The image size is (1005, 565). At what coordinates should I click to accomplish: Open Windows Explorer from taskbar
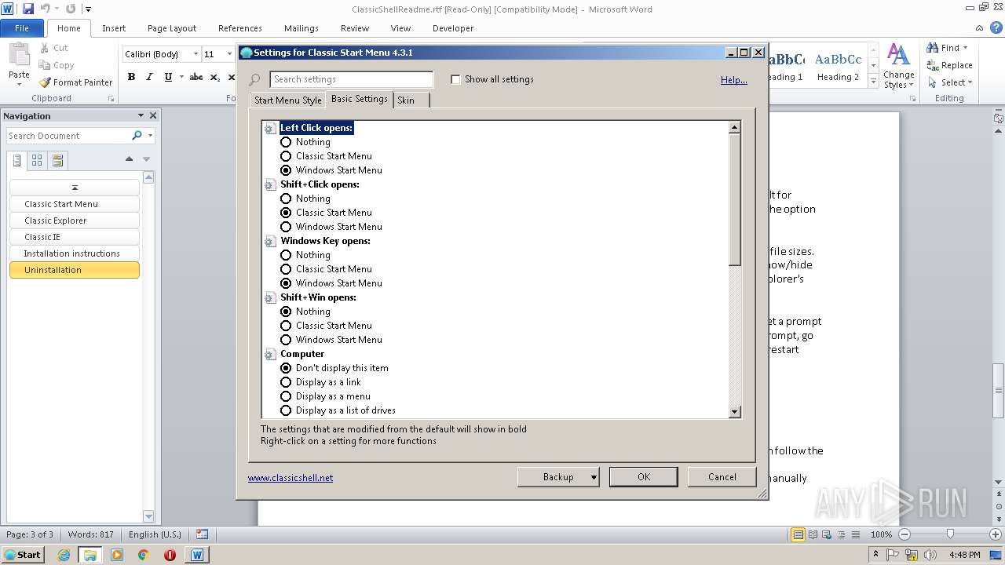point(90,555)
